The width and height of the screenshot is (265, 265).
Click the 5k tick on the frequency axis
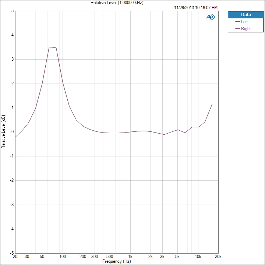pyautogui.click(x=177, y=256)
